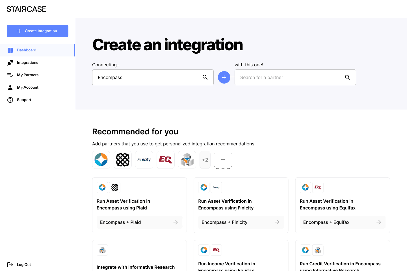Open the Encompass + Plaid integration link
The image size is (407, 271).
click(x=140, y=222)
